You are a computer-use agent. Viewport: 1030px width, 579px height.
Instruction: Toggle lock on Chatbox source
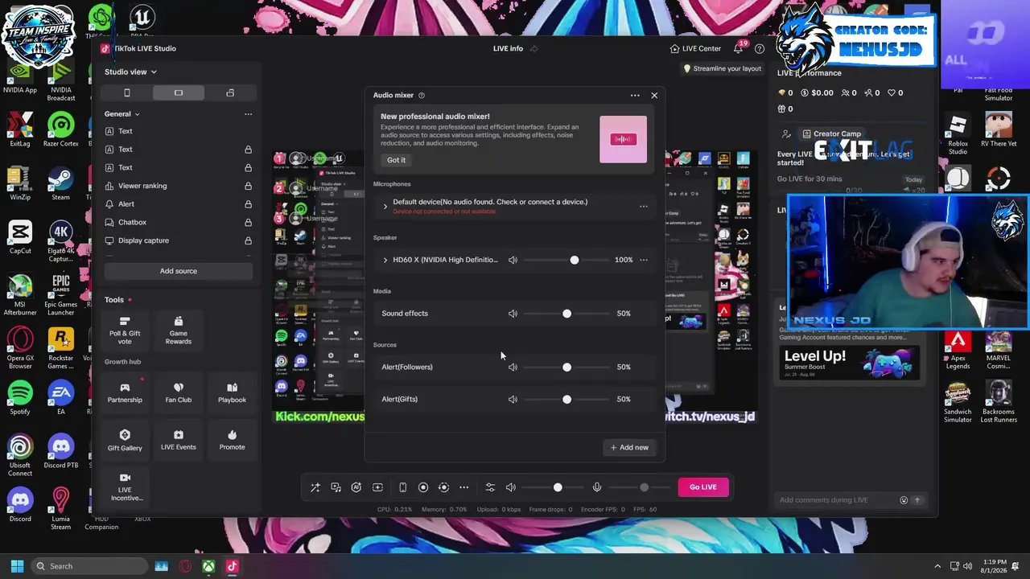click(248, 222)
